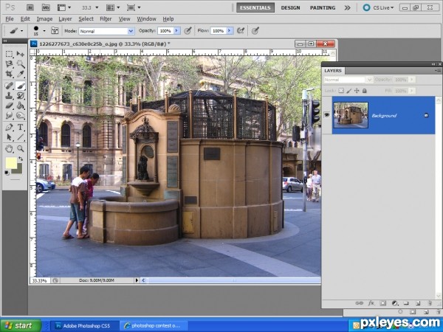Select the Eraser tool
443x332 pixels.
9,106
